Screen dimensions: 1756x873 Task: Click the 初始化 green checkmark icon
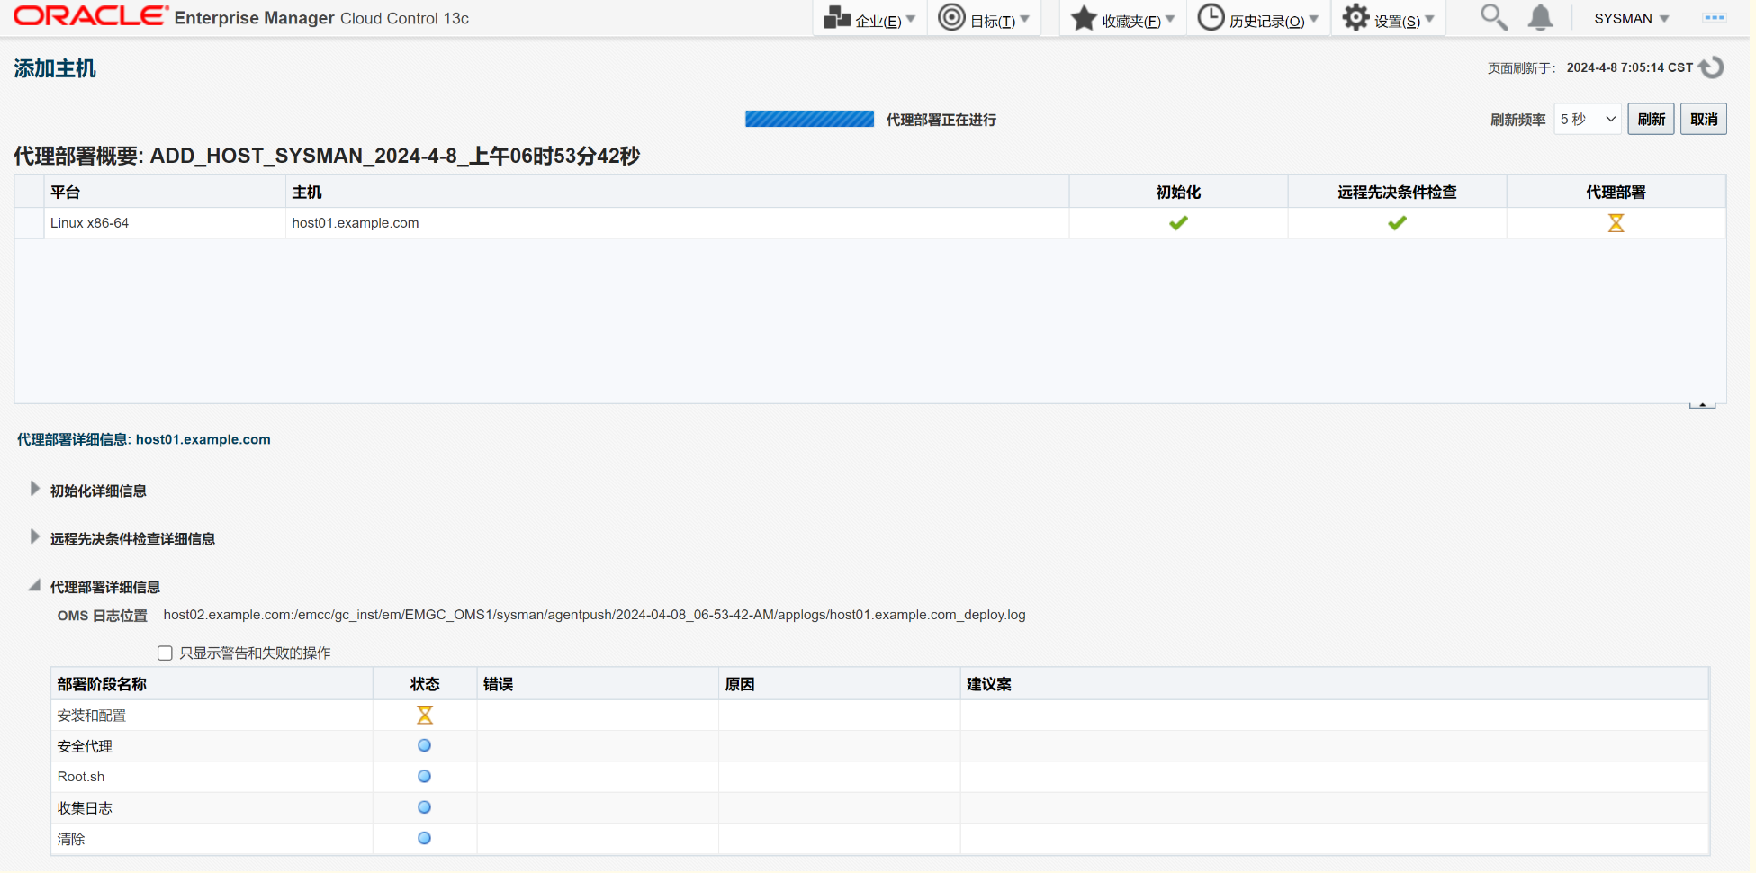pyautogui.click(x=1178, y=223)
